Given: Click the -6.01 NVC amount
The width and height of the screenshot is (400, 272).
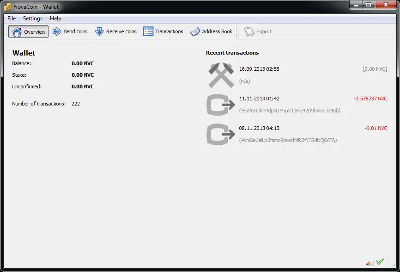Looking at the screenshot, I should pyautogui.click(x=376, y=128).
